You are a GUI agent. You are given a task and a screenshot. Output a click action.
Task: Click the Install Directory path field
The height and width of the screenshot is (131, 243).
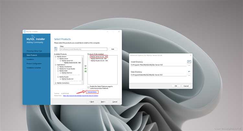coord(159,65)
